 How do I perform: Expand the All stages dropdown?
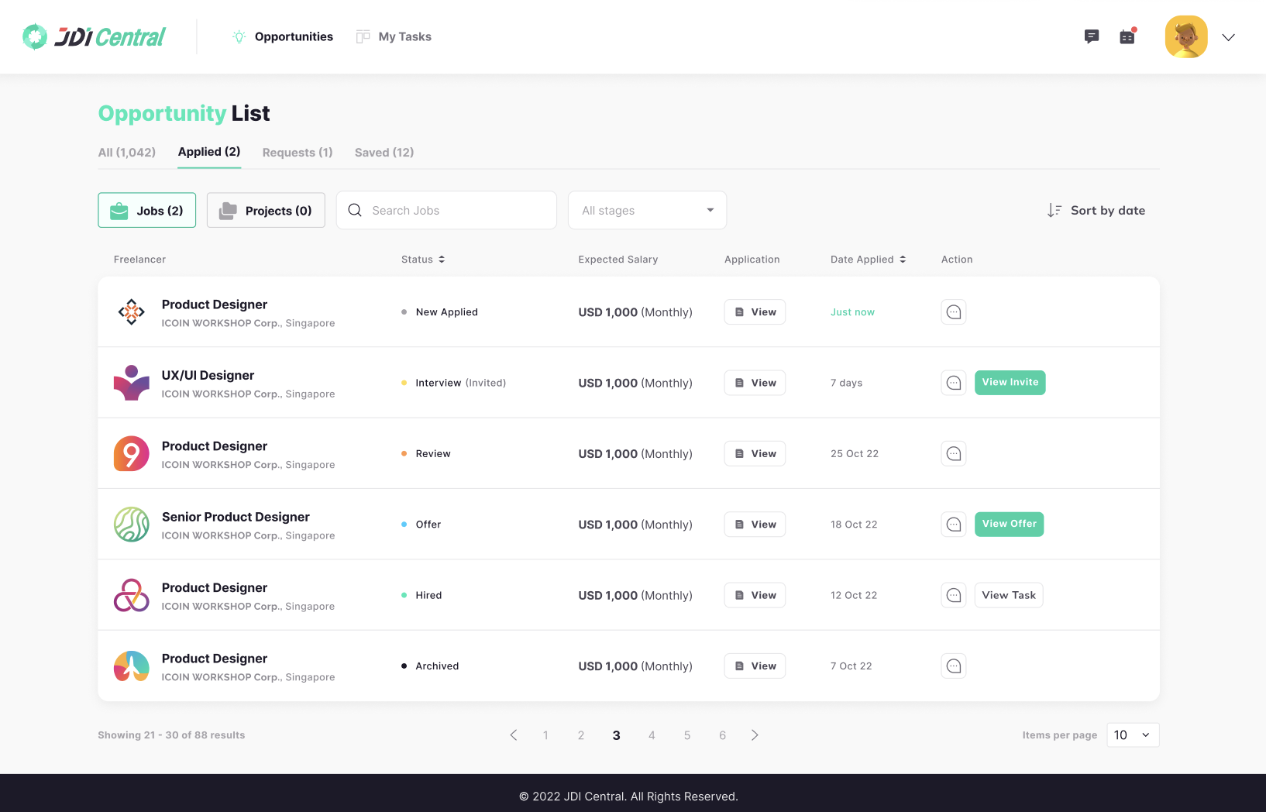(647, 211)
